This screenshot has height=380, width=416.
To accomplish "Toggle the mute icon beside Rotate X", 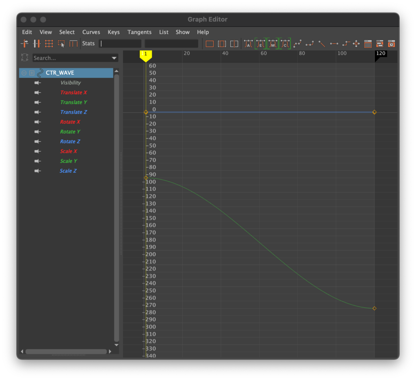I will (38, 122).
